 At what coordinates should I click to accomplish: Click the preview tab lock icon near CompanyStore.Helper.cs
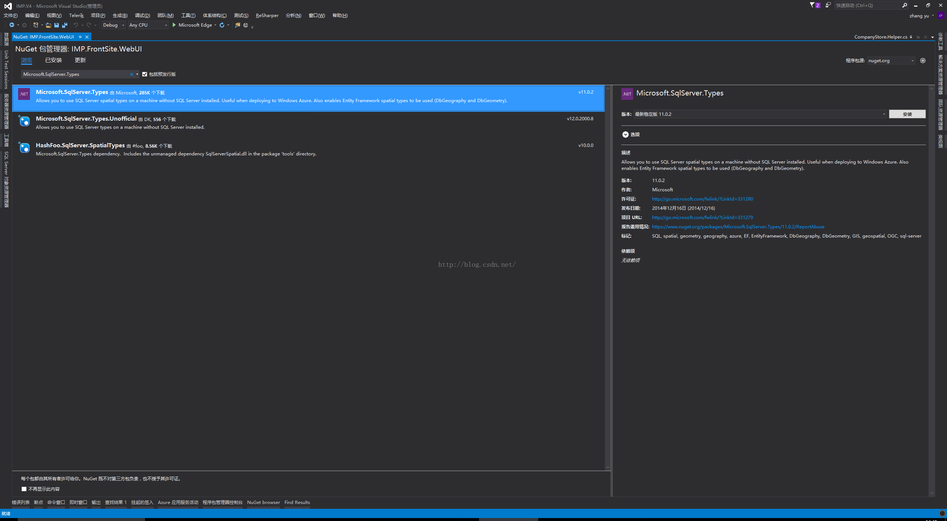911,37
